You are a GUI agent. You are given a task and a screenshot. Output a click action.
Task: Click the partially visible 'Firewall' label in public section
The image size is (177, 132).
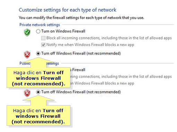click(x=78, y=70)
